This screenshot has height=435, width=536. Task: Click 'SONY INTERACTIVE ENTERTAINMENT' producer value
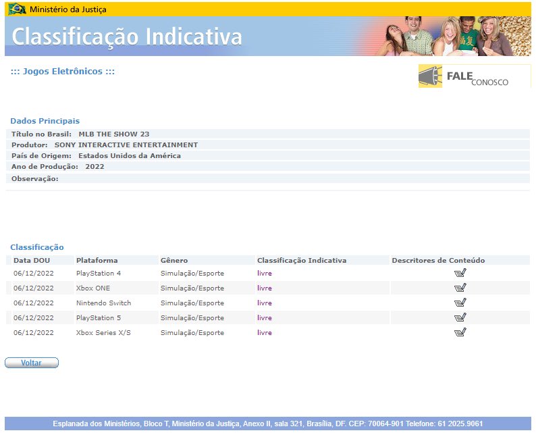pyautogui.click(x=126, y=145)
